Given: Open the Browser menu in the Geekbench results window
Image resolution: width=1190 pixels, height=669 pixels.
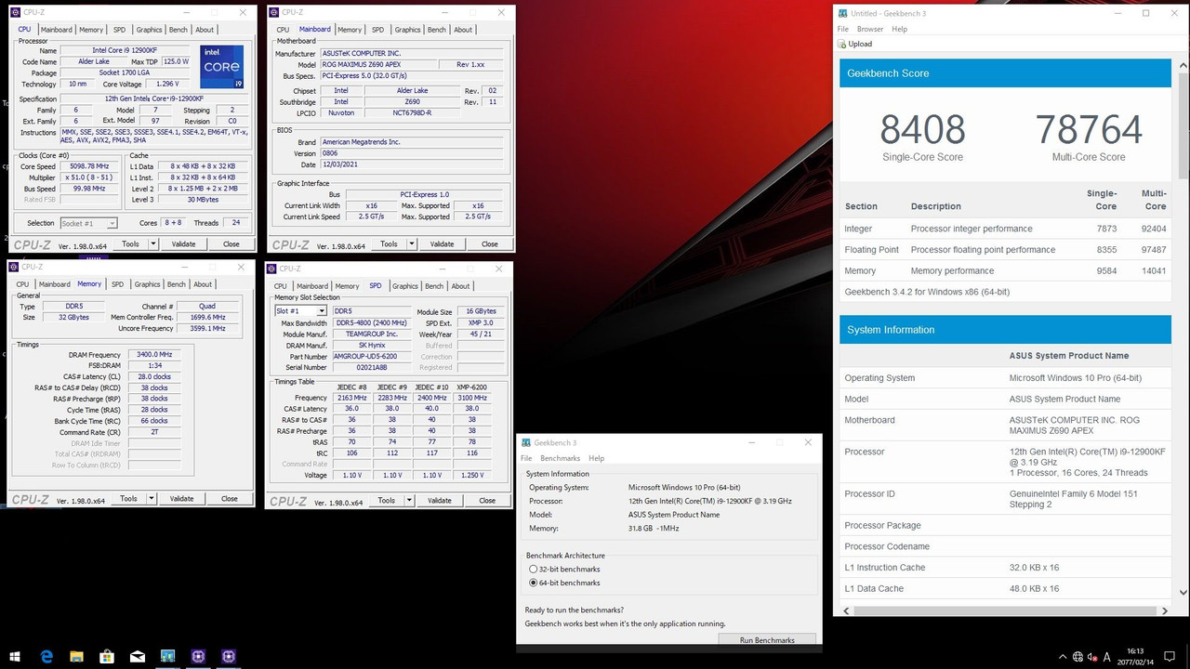Looking at the screenshot, I should pos(870,29).
